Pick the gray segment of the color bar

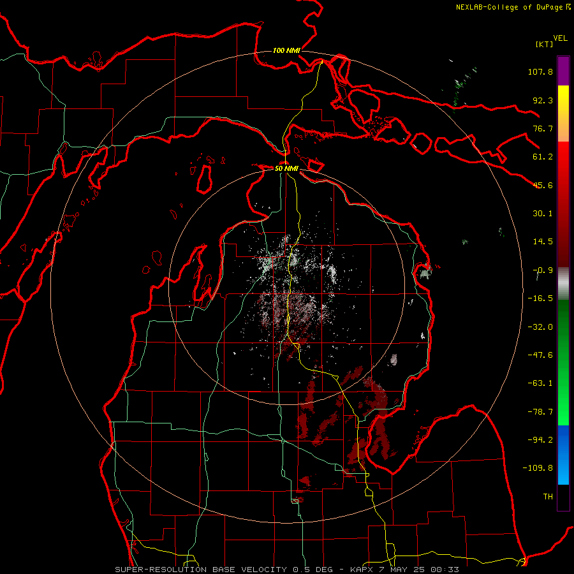[563, 283]
